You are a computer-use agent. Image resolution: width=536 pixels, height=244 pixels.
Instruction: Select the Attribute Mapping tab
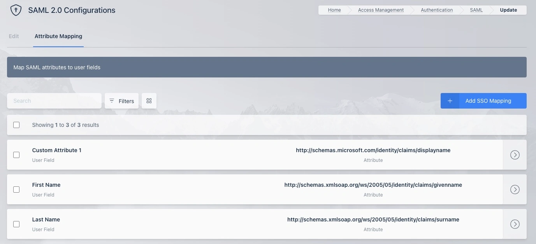pos(58,36)
